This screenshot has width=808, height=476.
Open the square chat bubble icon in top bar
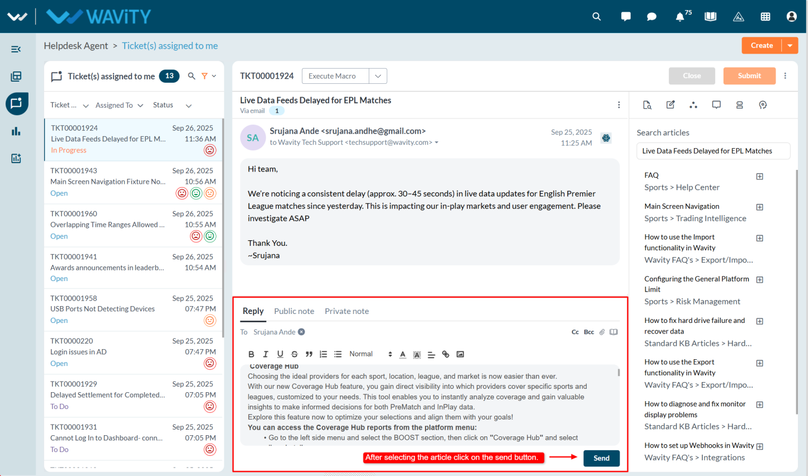click(x=626, y=16)
